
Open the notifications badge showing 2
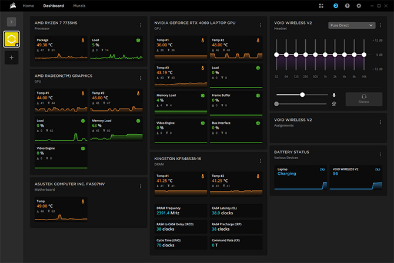tap(335, 6)
